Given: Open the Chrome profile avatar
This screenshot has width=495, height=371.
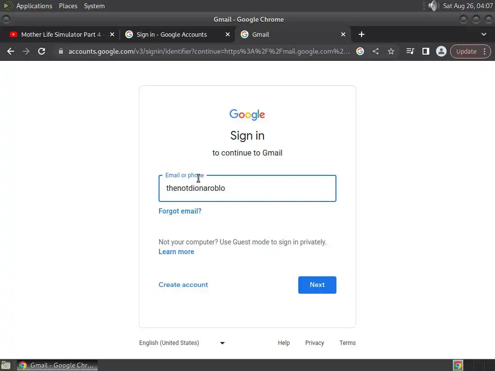Looking at the screenshot, I should coord(441,51).
